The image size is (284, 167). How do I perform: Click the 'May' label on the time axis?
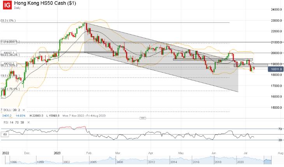(181, 153)
